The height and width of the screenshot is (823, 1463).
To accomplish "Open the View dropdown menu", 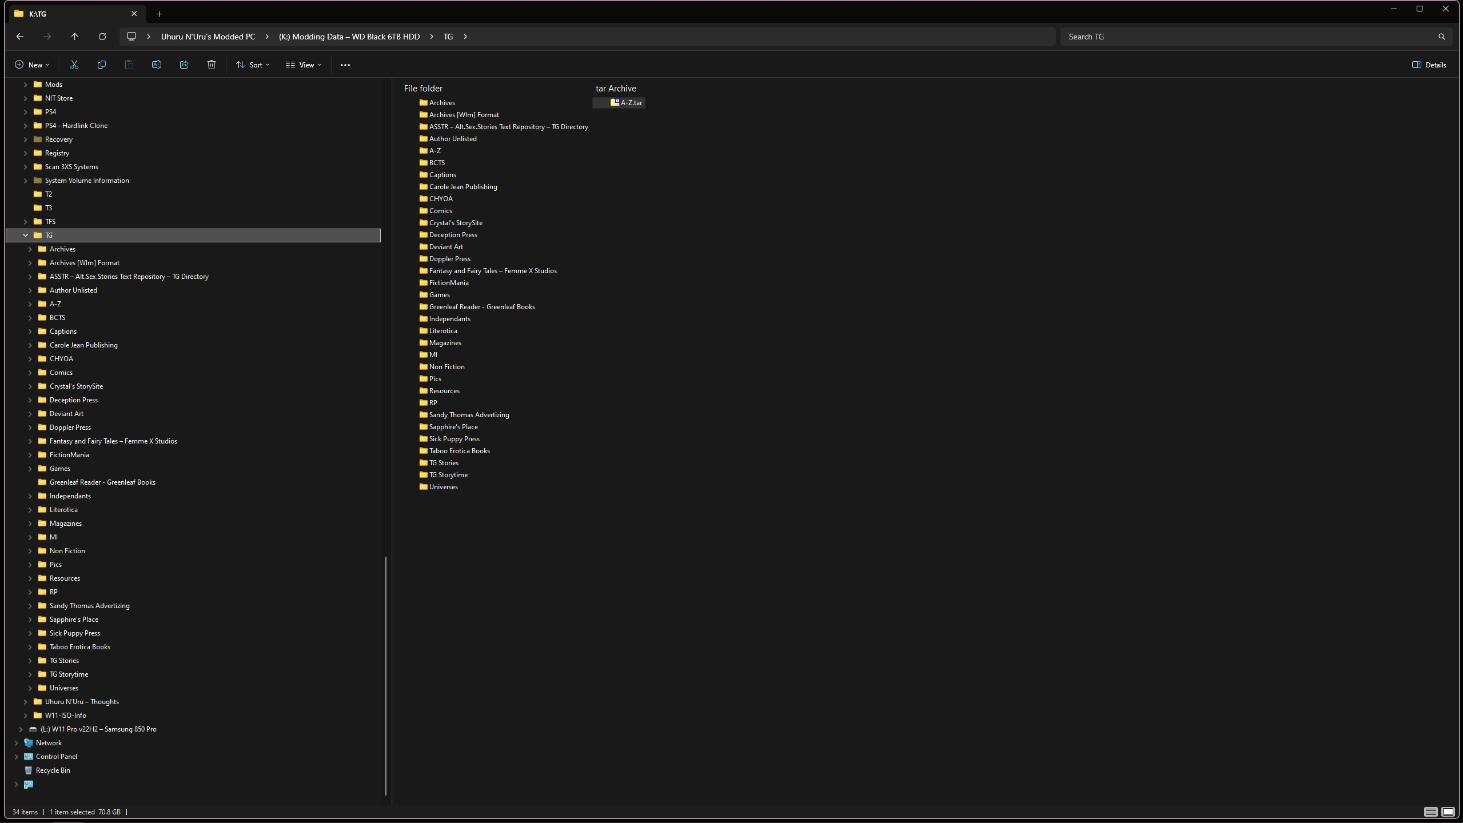I will (x=304, y=65).
